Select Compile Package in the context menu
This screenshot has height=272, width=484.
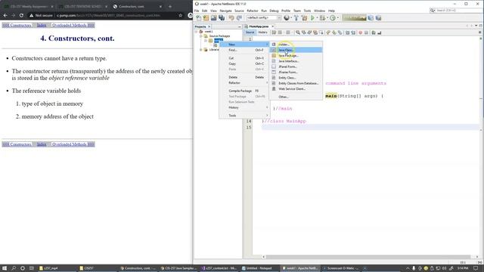(244, 91)
